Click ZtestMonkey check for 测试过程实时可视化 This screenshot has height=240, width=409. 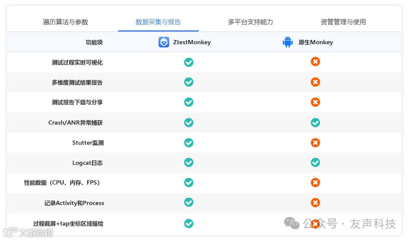(189, 62)
